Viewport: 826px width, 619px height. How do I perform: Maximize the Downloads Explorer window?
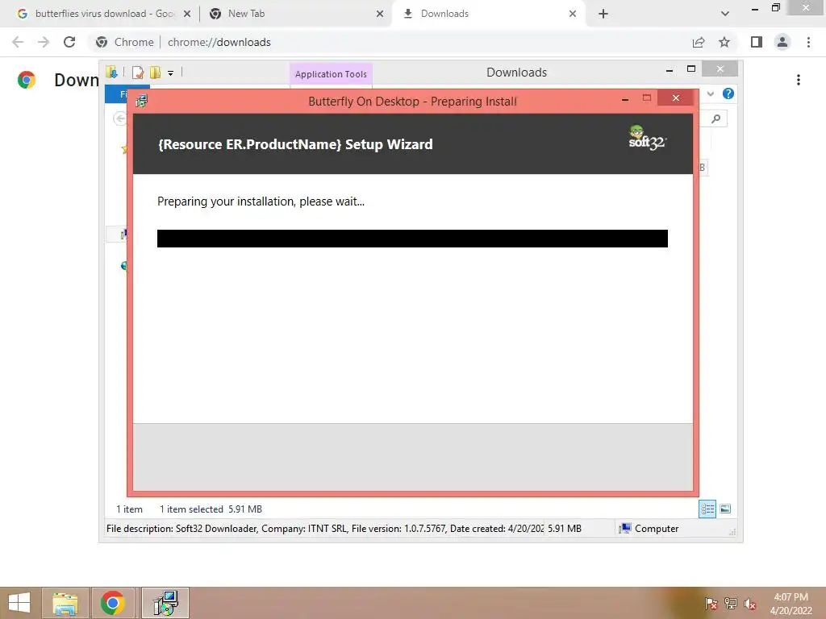(691, 69)
